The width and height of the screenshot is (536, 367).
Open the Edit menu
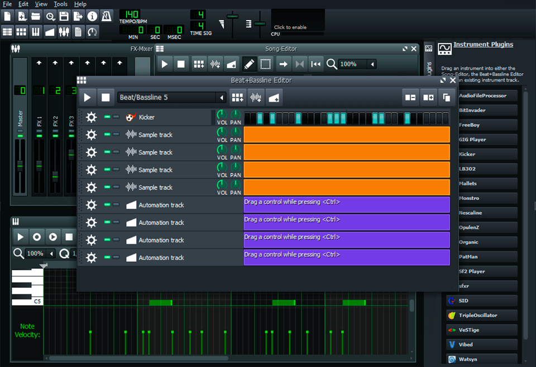[23, 4]
